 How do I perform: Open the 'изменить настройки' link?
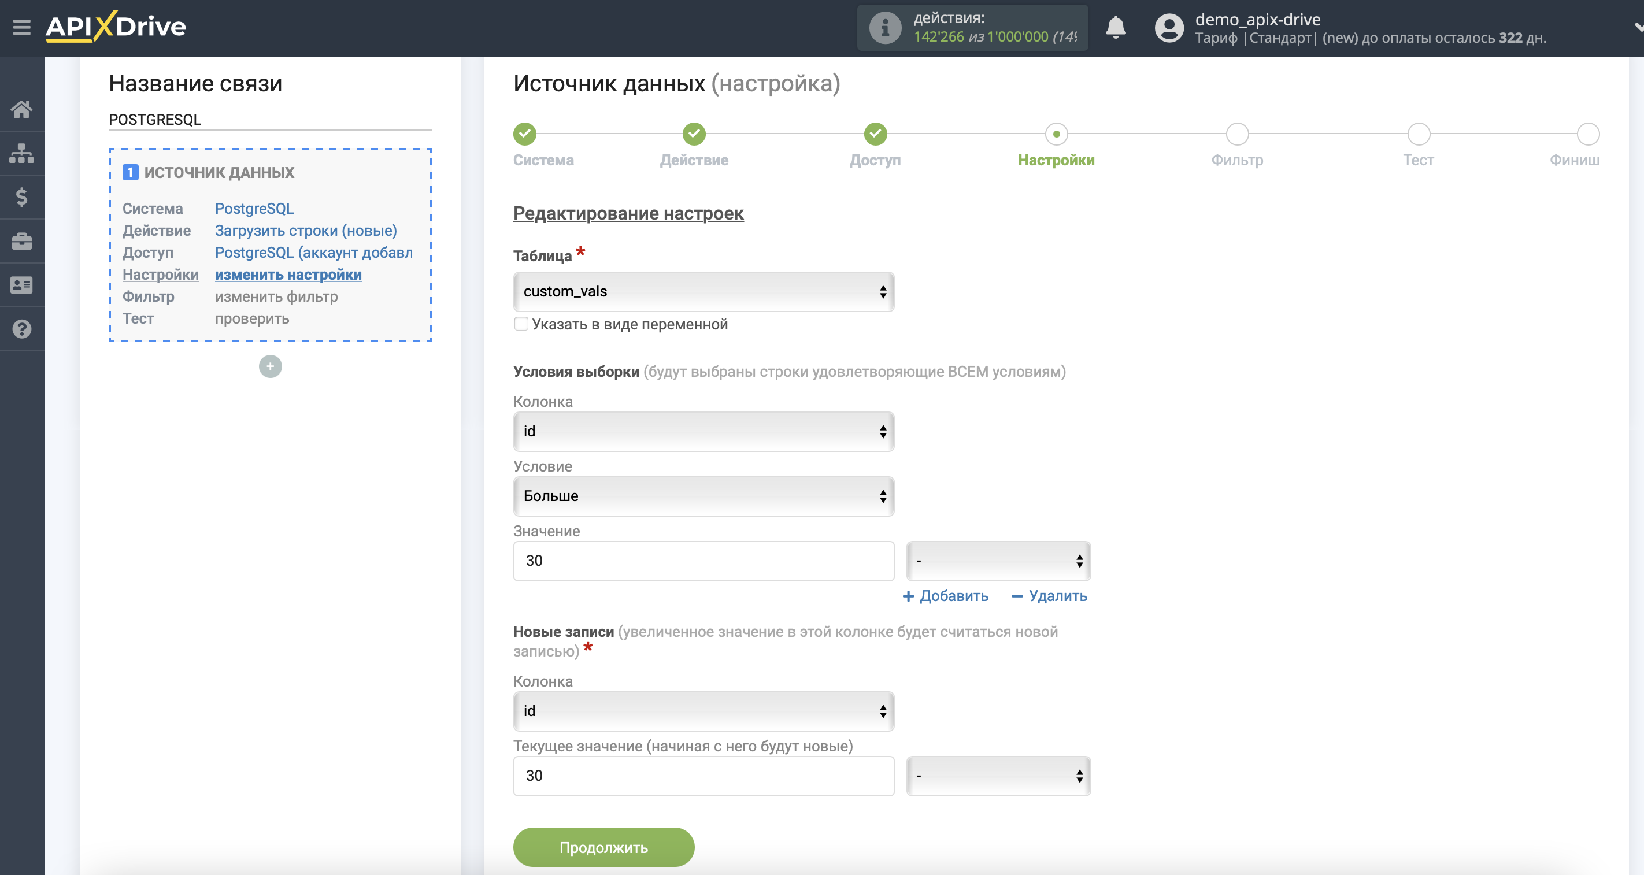click(288, 275)
